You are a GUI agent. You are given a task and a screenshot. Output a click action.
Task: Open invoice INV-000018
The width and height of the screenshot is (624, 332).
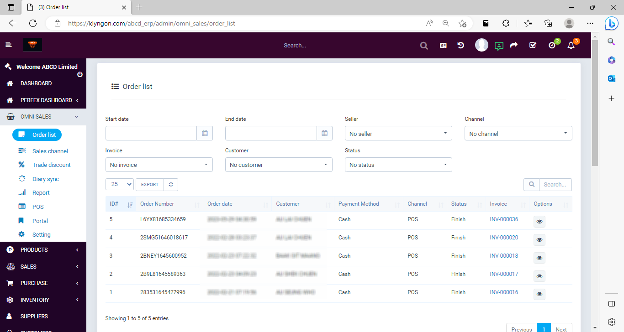(504, 256)
